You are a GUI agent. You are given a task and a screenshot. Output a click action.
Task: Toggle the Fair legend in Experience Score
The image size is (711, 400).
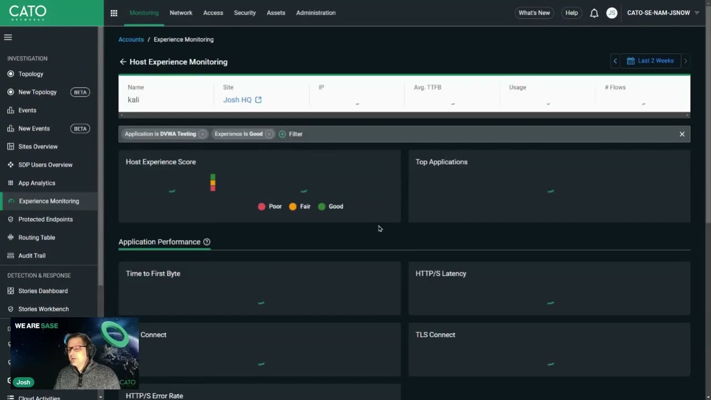click(x=300, y=206)
